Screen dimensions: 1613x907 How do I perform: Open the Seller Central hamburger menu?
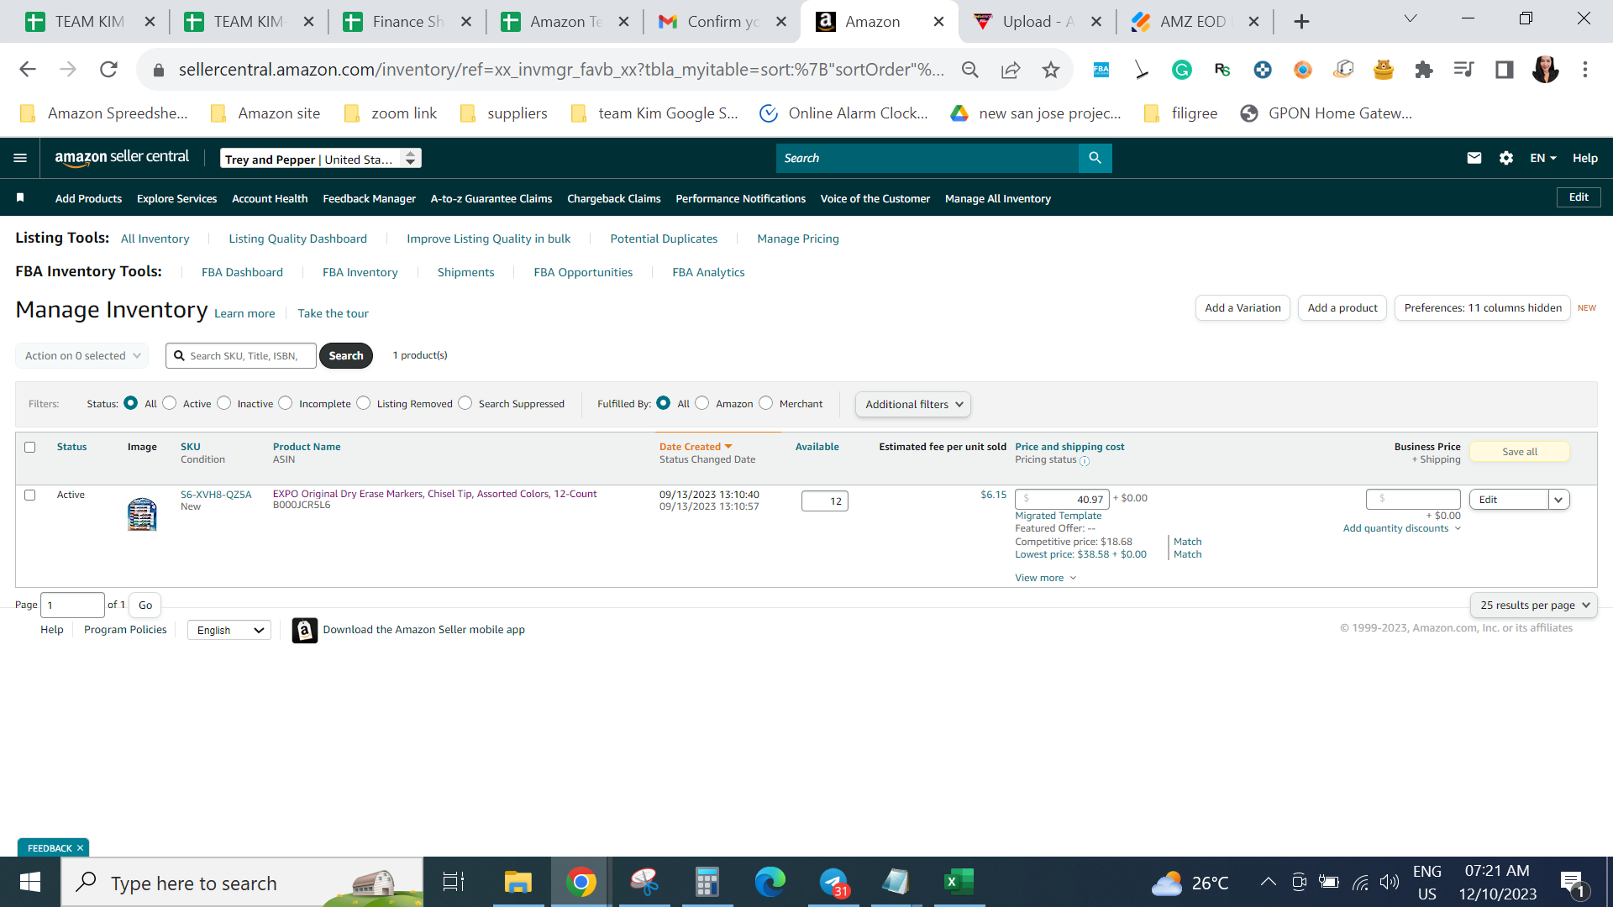coord(20,158)
